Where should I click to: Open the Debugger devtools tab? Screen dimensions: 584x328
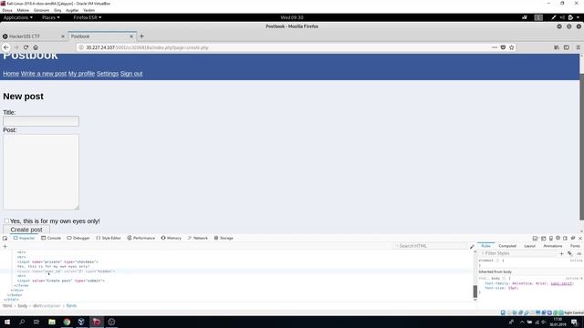(78, 238)
